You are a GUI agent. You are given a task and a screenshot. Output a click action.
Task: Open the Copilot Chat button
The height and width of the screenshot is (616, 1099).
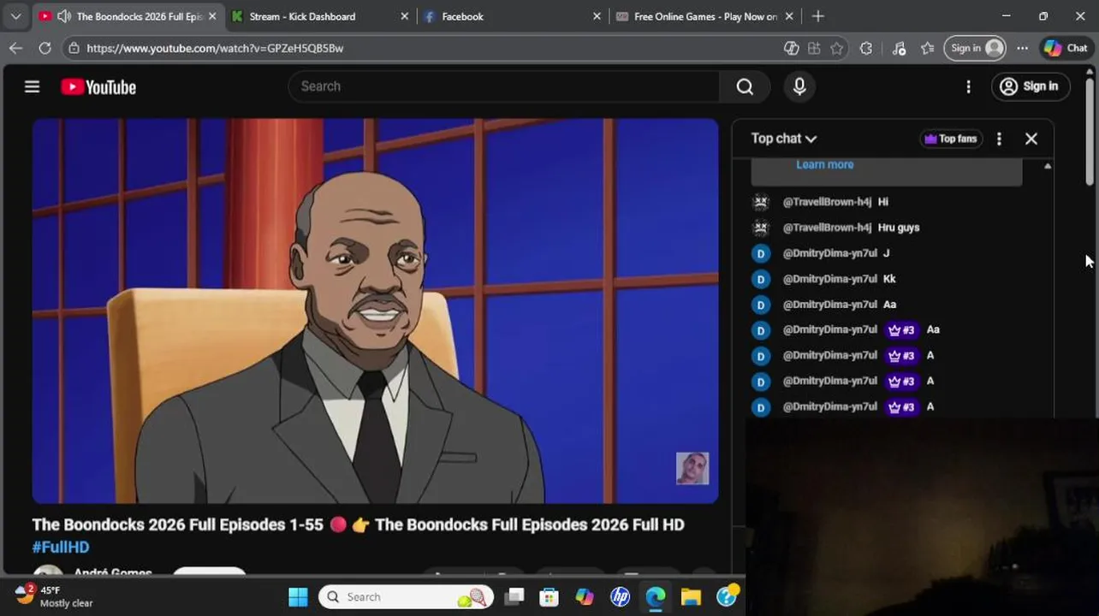[1066, 48]
